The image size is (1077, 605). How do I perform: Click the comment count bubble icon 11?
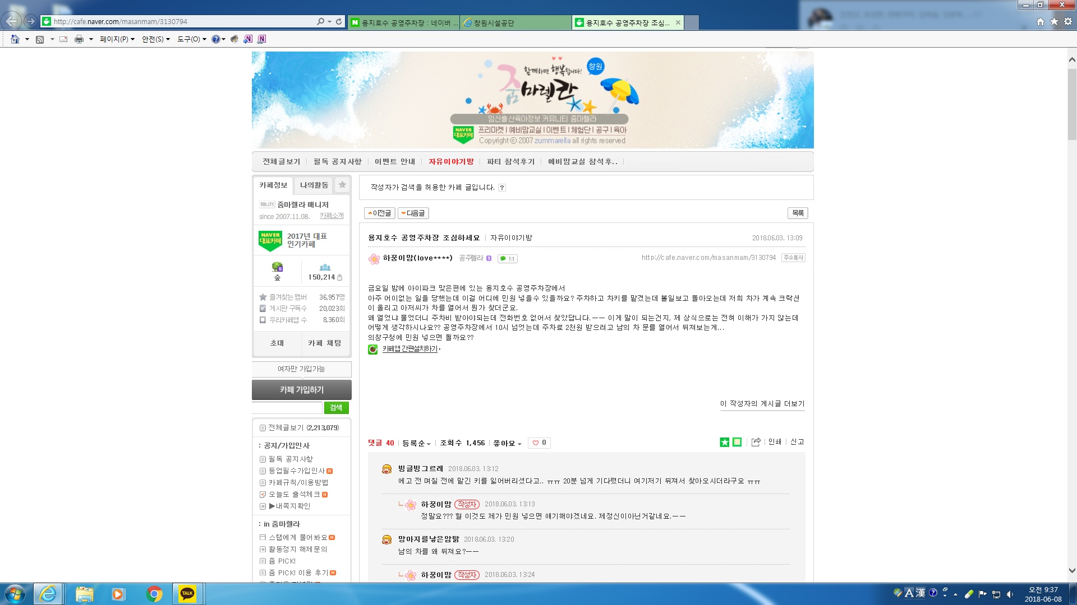[x=508, y=259]
